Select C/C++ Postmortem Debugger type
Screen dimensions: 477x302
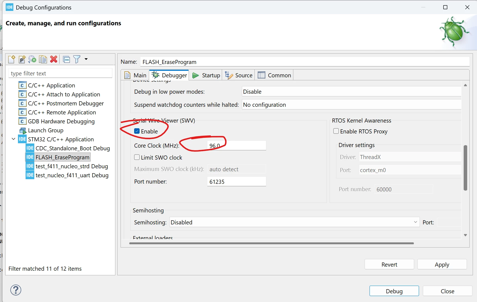click(61, 103)
